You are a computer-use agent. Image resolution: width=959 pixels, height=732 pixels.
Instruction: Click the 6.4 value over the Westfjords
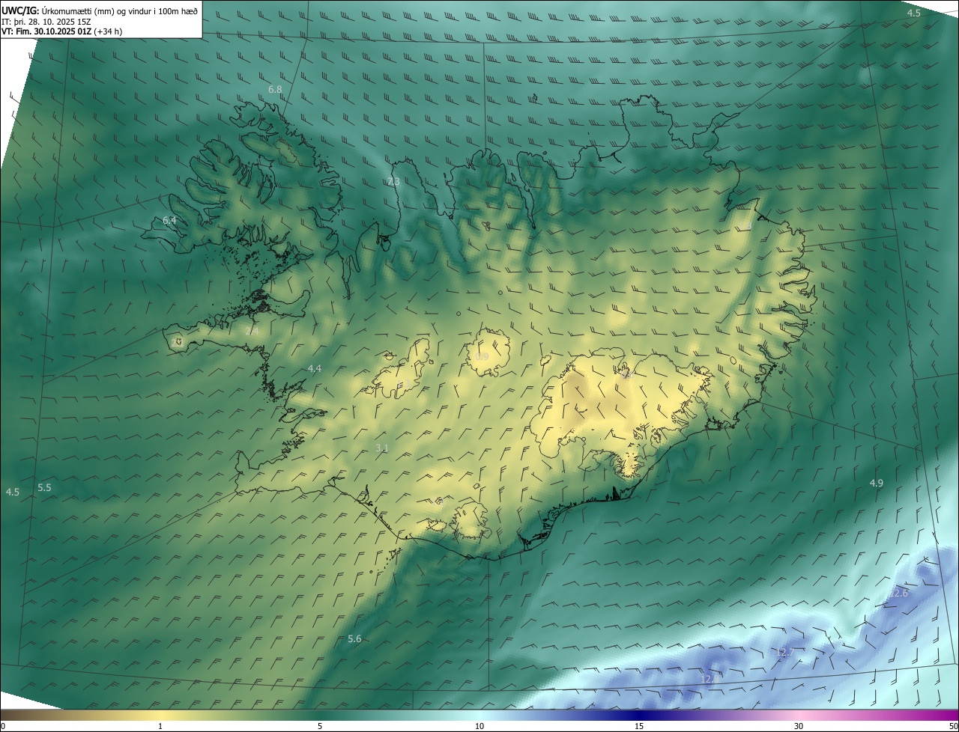pos(169,220)
